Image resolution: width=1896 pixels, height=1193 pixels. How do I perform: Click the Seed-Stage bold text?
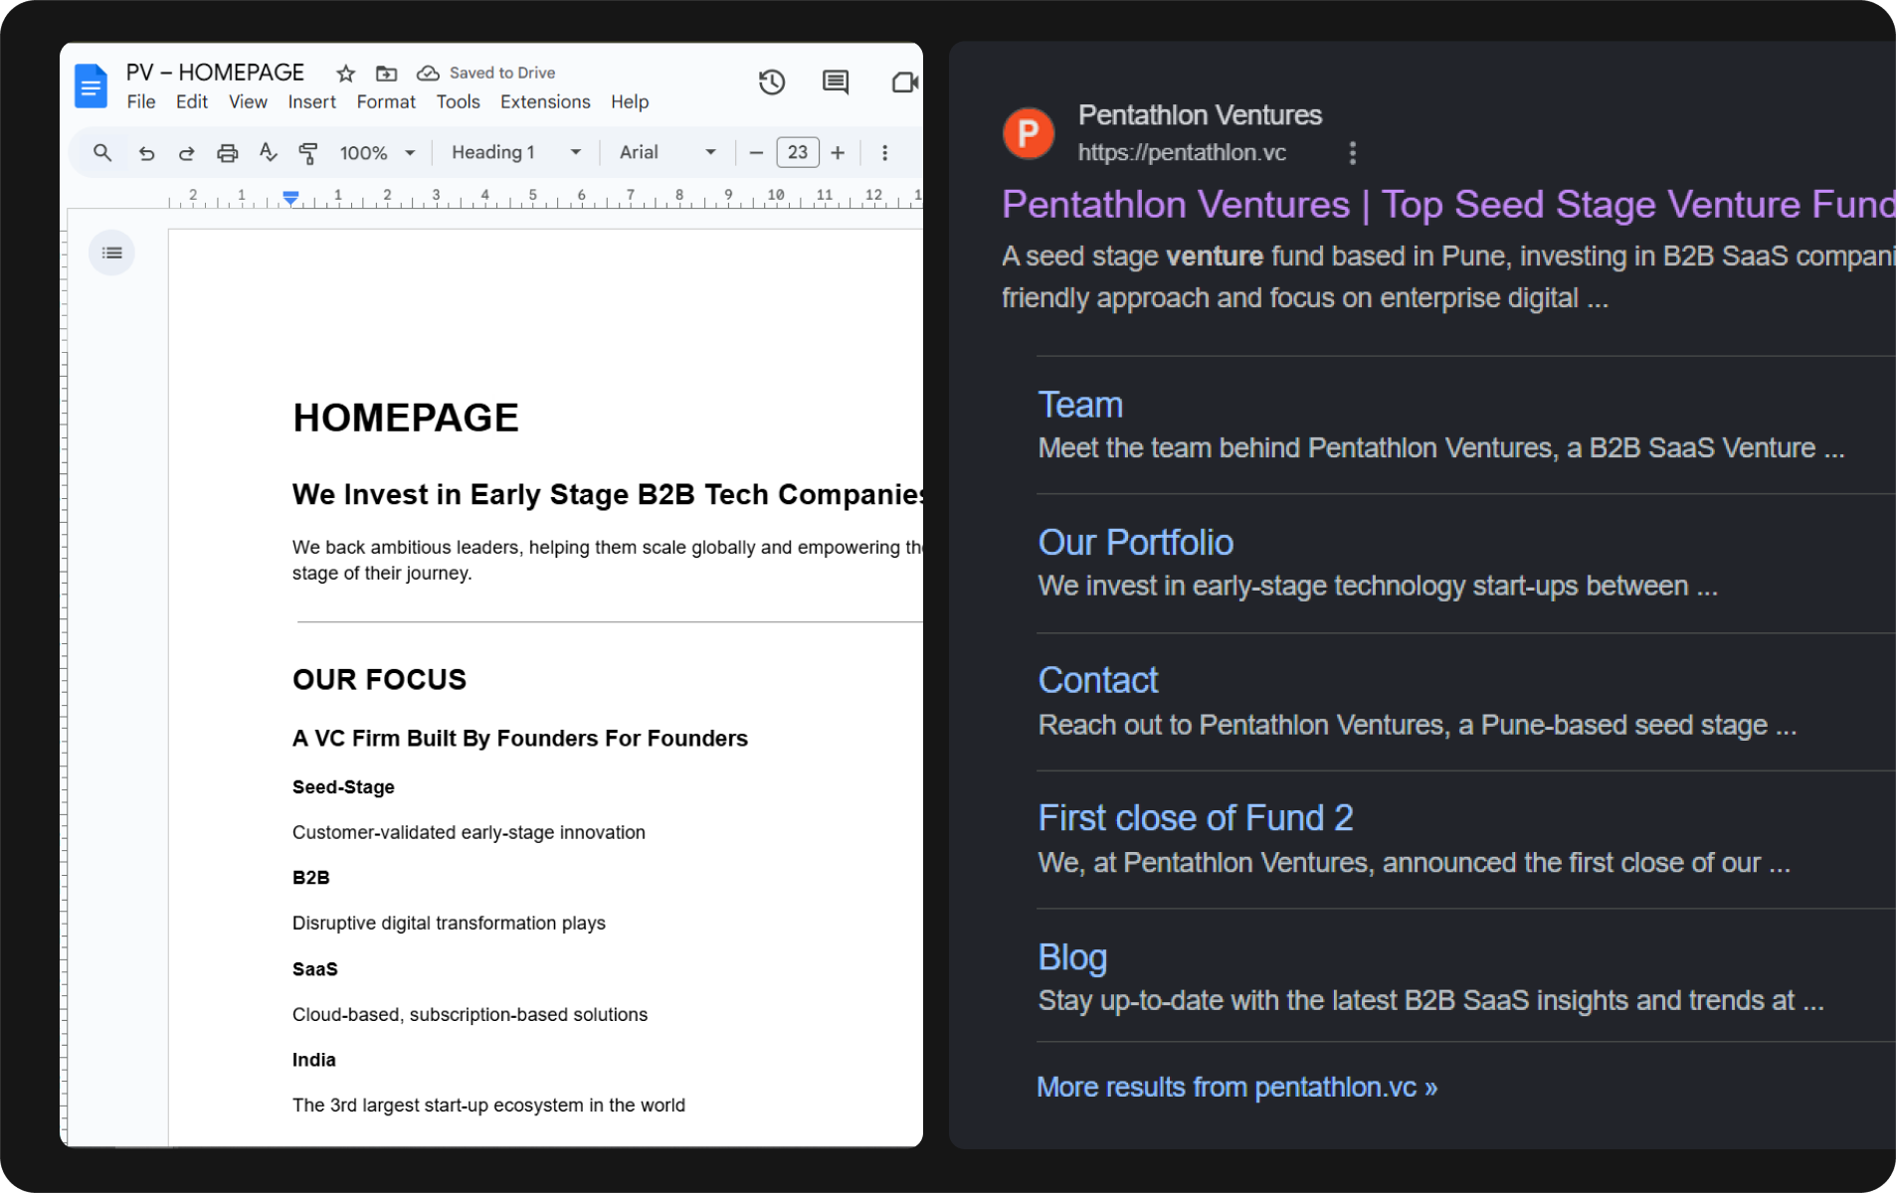343,787
